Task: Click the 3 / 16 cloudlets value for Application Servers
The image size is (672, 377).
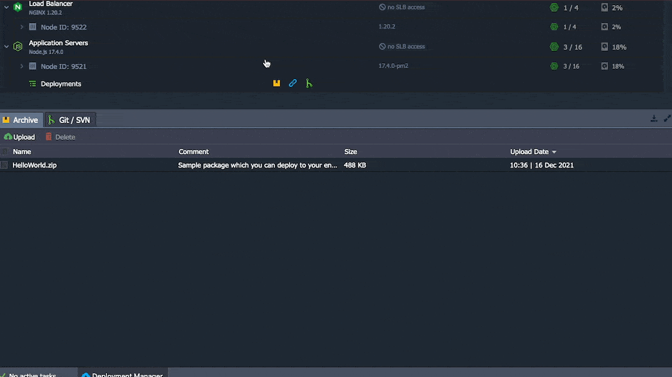Action: point(573,47)
